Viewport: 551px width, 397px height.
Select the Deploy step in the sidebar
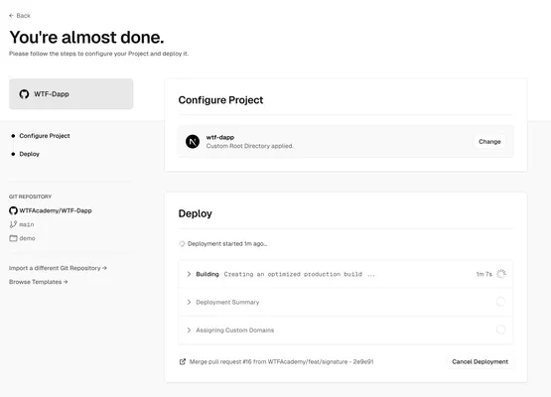coord(30,154)
